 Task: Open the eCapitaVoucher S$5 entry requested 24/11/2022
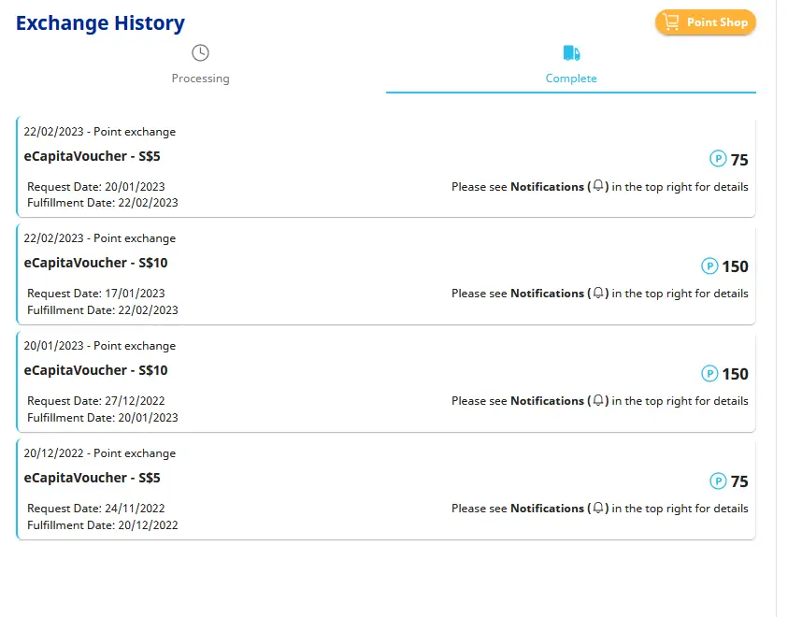point(386,489)
